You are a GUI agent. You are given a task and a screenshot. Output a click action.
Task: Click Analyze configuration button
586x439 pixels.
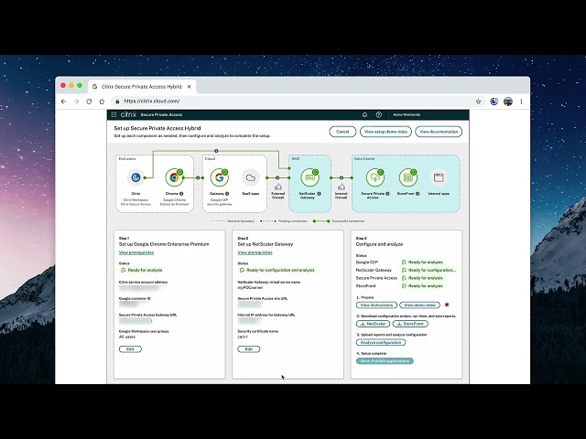pos(381,342)
